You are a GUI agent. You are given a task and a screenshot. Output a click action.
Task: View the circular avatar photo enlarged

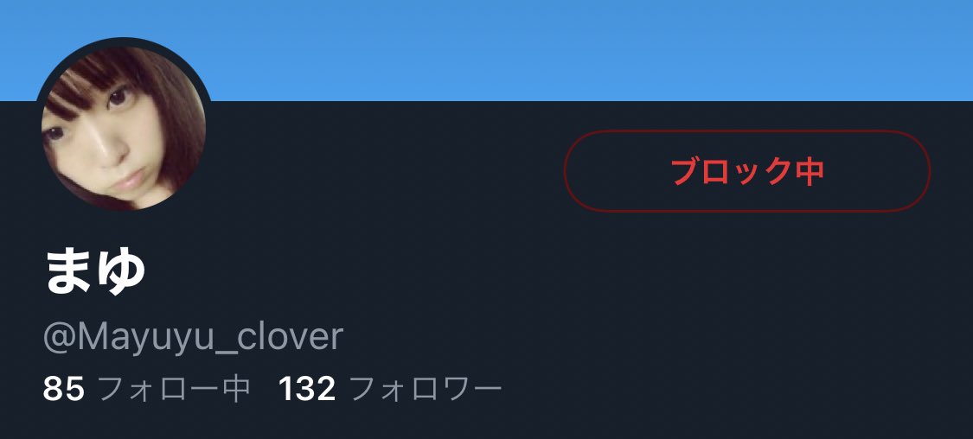tap(123, 129)
